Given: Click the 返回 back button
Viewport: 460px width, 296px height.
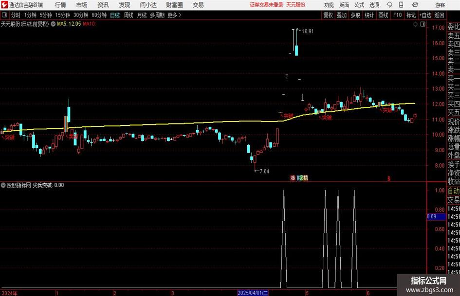Looking at the screenshot, I should pos(439,15).
